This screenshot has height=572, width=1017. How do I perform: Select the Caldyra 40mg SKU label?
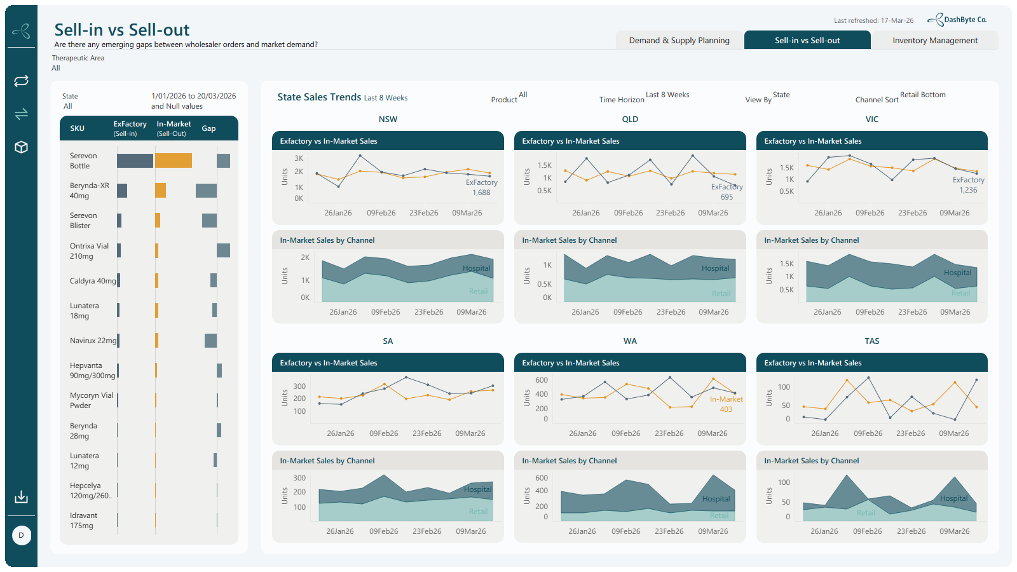[x=93, y=281]
